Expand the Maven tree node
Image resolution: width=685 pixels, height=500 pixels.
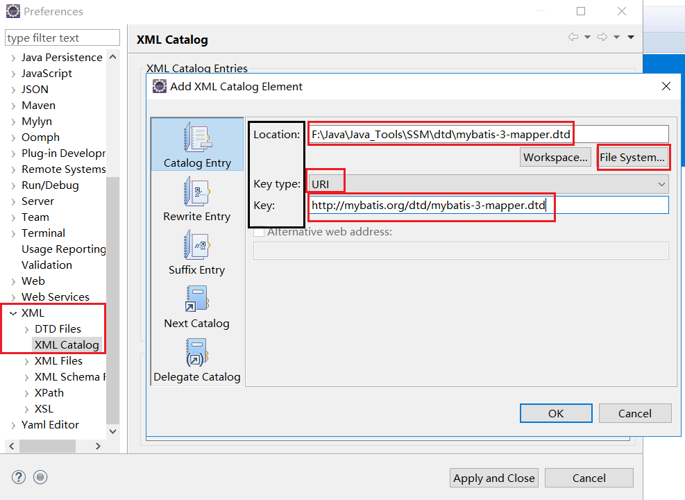[x=14, y=106]
